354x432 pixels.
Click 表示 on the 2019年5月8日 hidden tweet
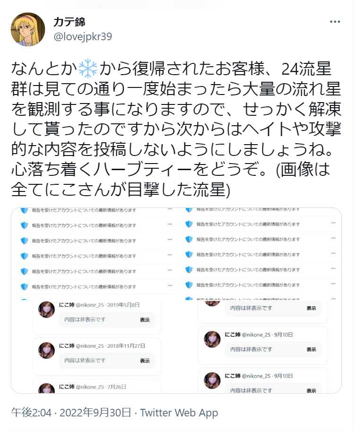pos(145,320)
